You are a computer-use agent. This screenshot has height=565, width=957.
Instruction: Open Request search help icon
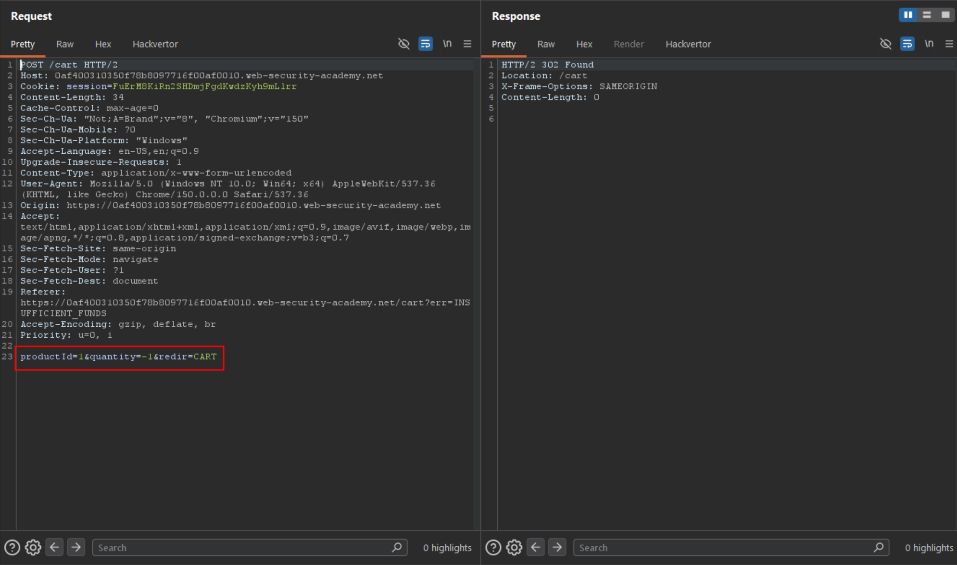pyautogui.click(x=12, y=547)
